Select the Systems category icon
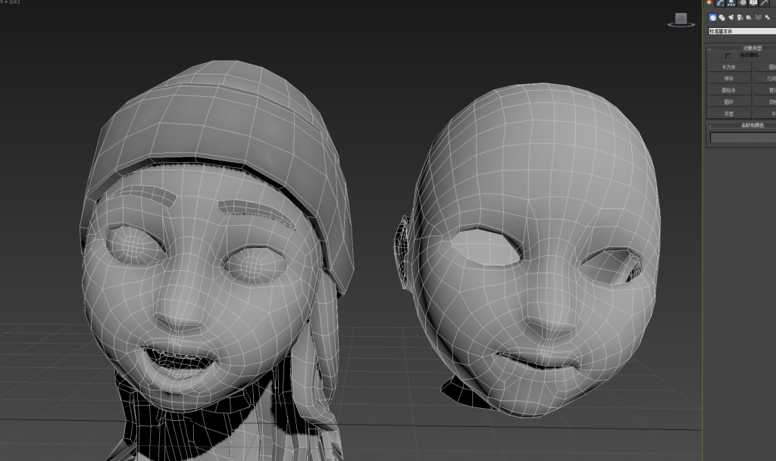 click(x=768, y=17)
